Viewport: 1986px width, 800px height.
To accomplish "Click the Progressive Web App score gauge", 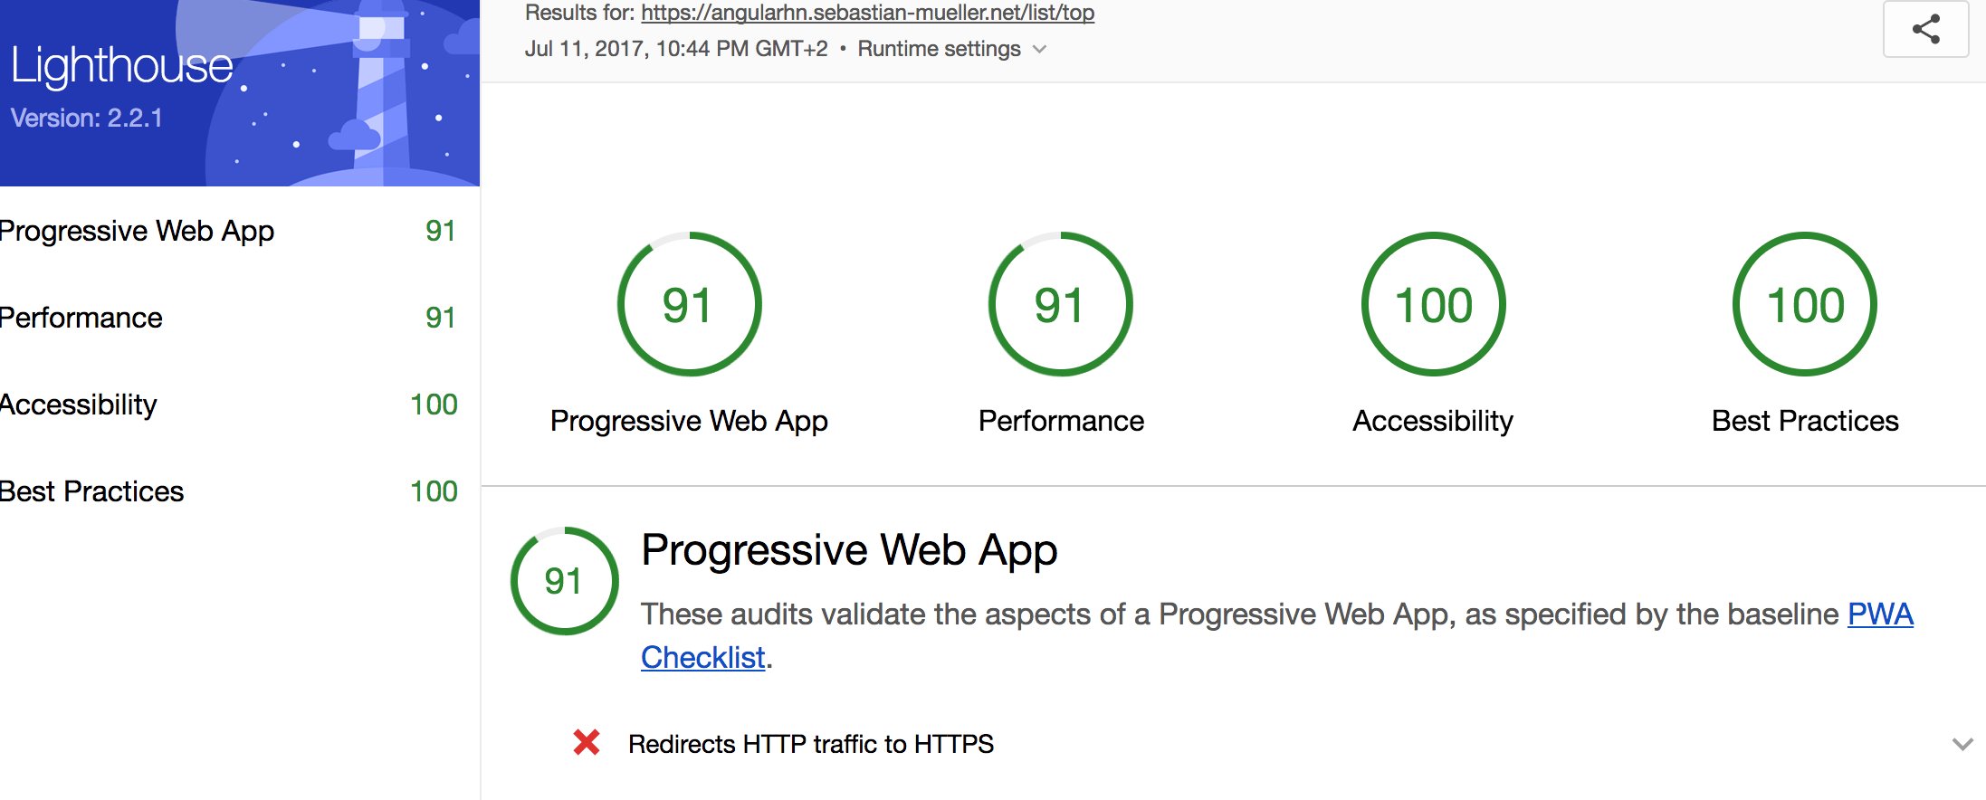I will pyautogui.click(x=689, y=304).
